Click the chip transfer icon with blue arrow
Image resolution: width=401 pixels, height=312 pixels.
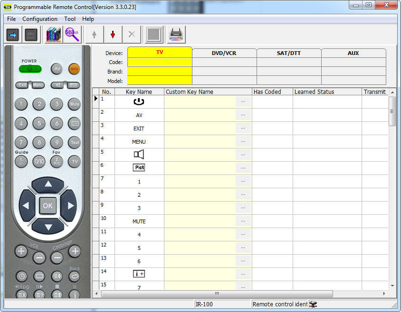(x=12, y=34)
